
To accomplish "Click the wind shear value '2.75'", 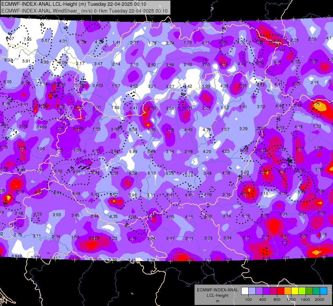I will click(18, 235).
